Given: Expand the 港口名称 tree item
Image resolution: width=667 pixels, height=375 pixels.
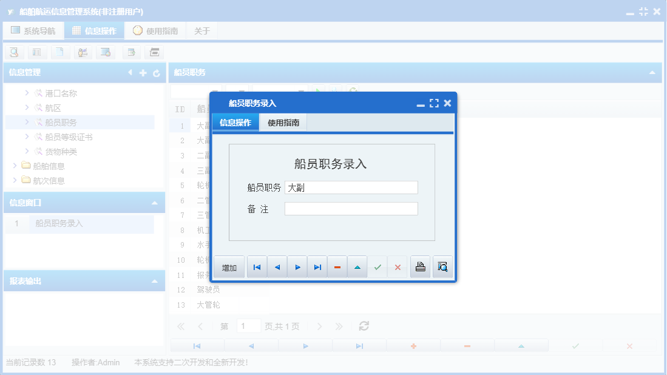Looking at the screenshot, I should (x=29, y=93).
